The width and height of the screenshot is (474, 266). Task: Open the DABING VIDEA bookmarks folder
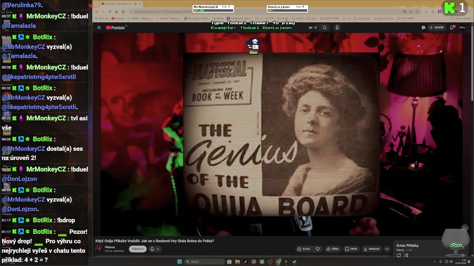[x=330, y=18]
